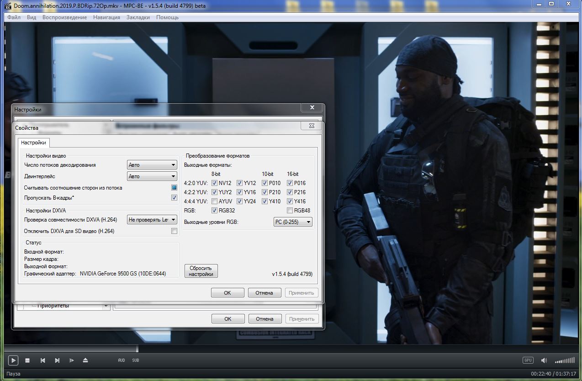This screenshot has height=381, width=582.
Task: Click Отмена in the Свойства dialog
Action: pyautogui.click(x=265, y=293)
